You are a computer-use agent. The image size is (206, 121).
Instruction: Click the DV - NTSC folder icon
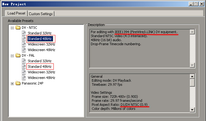tap(18, 28)
